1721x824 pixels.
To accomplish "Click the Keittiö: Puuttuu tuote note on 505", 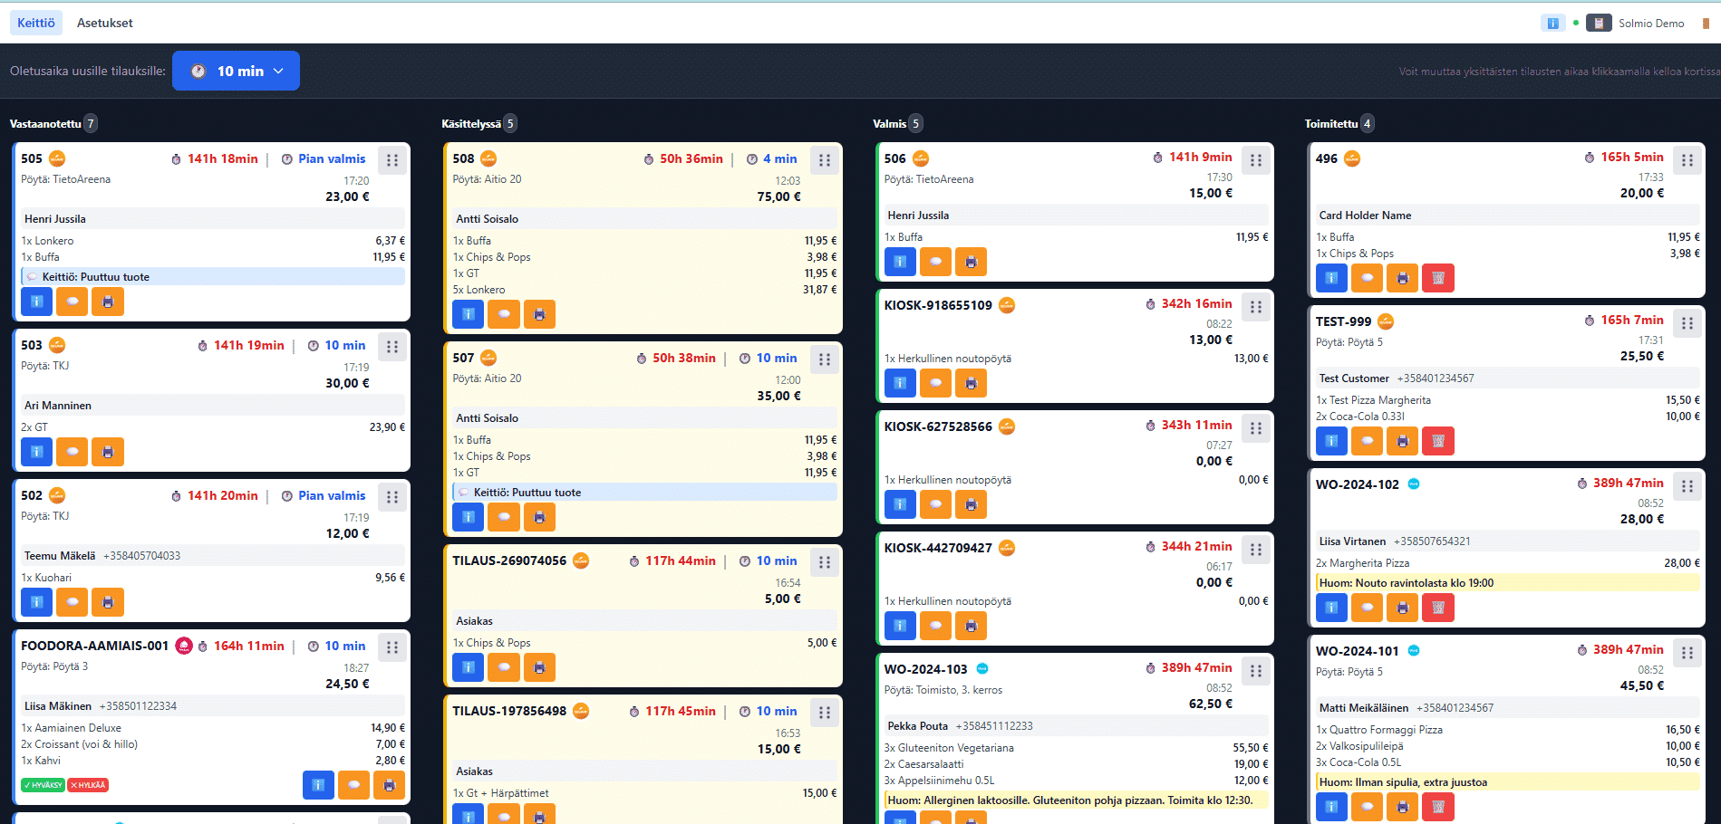I will (x=213, y=277).
